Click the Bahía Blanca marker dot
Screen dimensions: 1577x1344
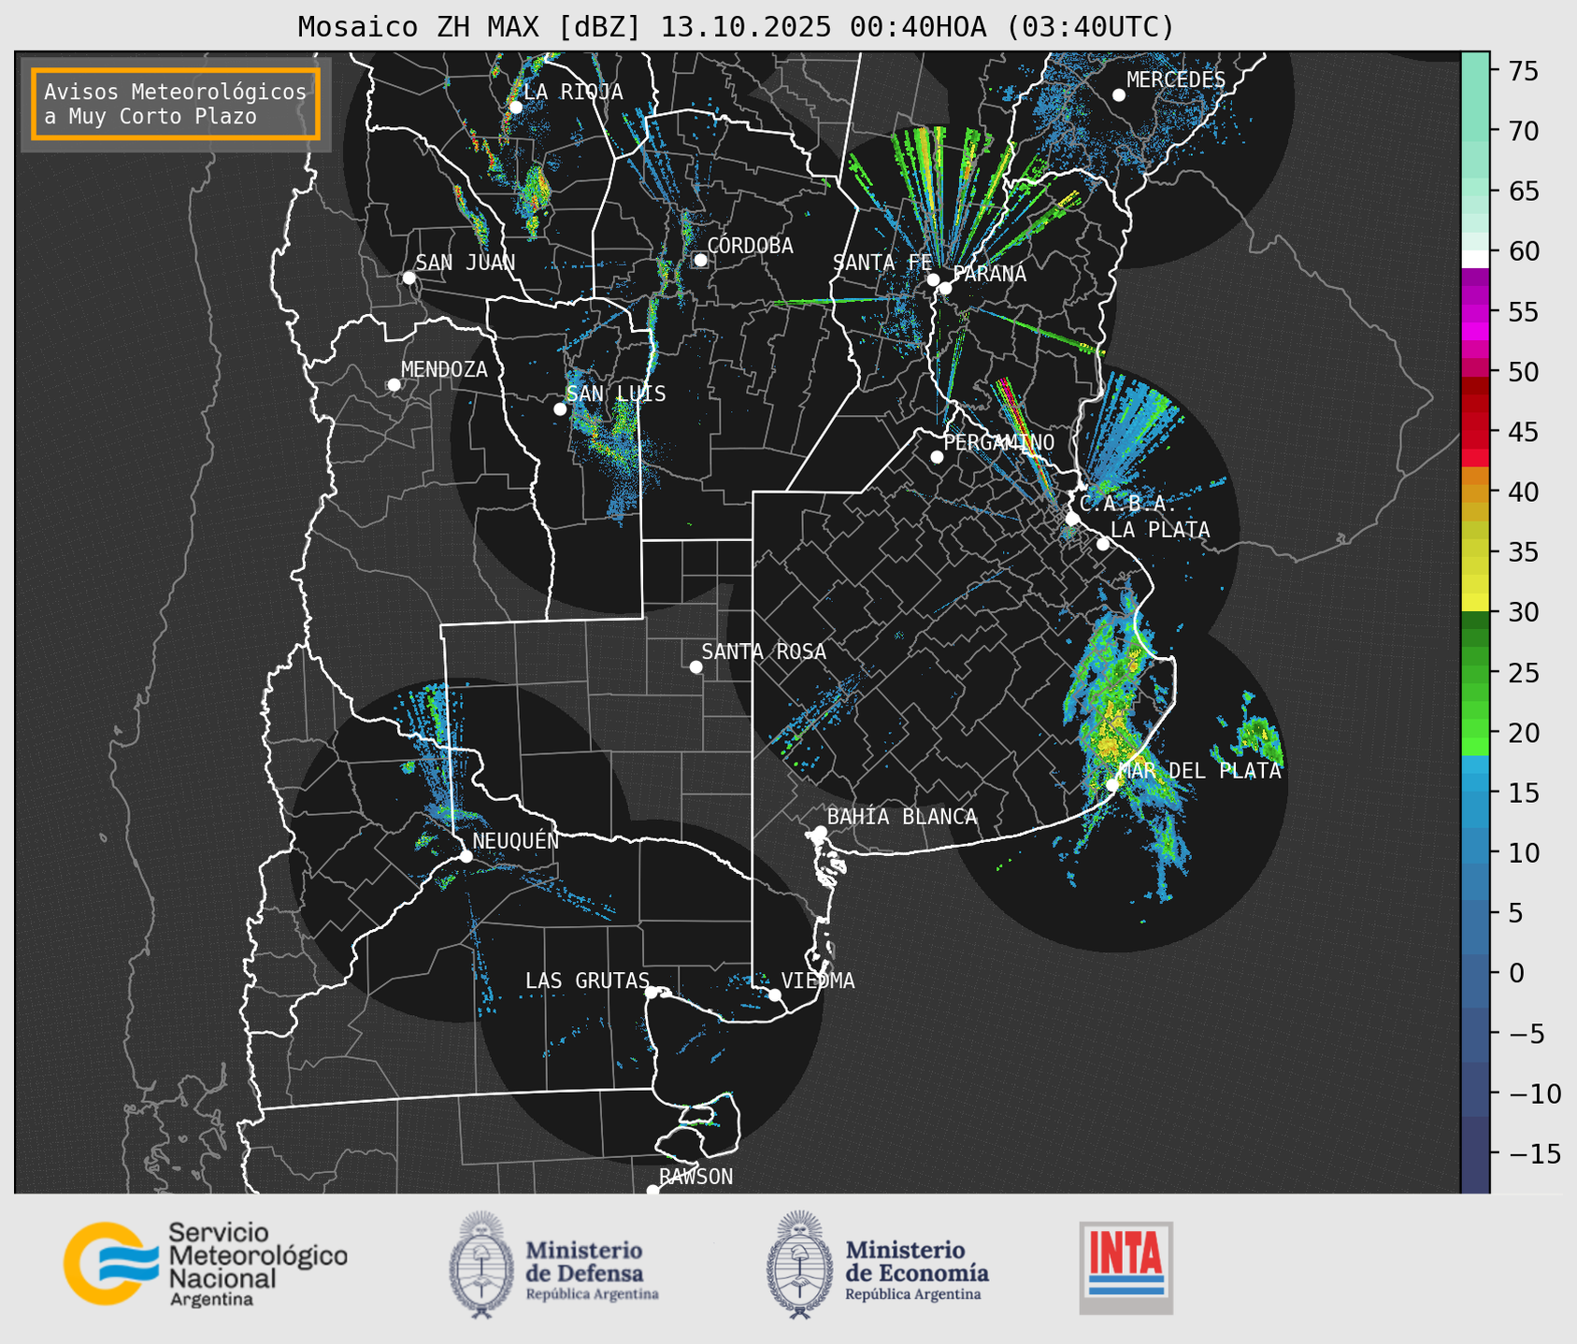(820, 832)
